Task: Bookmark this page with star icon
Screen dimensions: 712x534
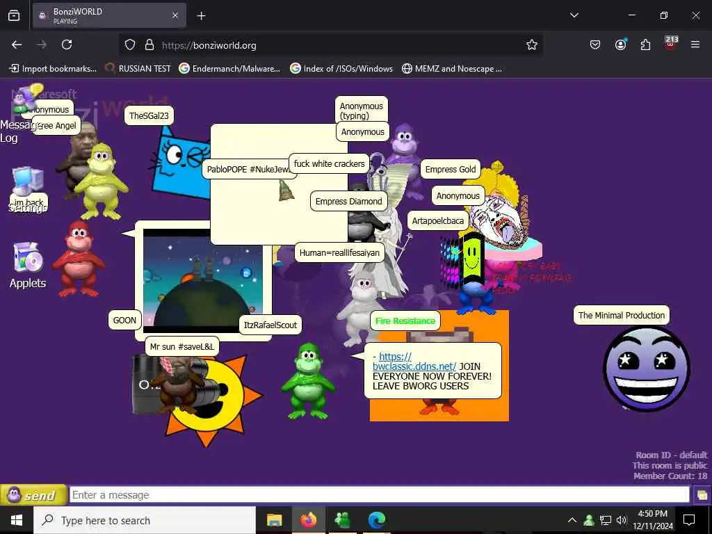Action: (532, 45)
